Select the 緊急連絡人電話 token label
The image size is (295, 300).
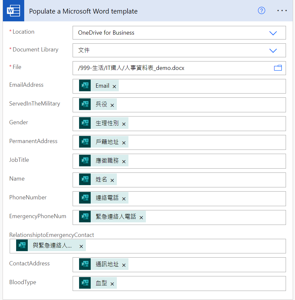click(116, 217)
